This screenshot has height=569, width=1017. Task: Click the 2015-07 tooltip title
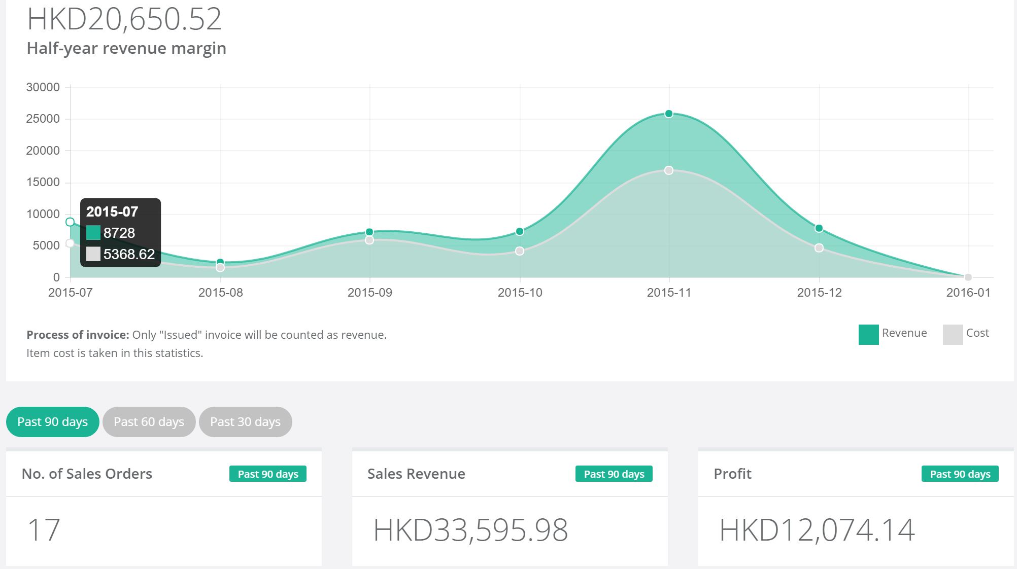[112, 211]
